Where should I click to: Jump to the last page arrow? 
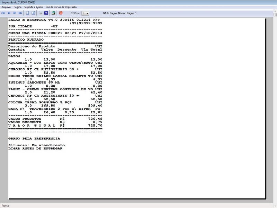(x=20, y=13)
